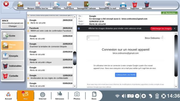Delete the message with Supprimer
This screenshot has width=180, height=101.
[135, 5]
